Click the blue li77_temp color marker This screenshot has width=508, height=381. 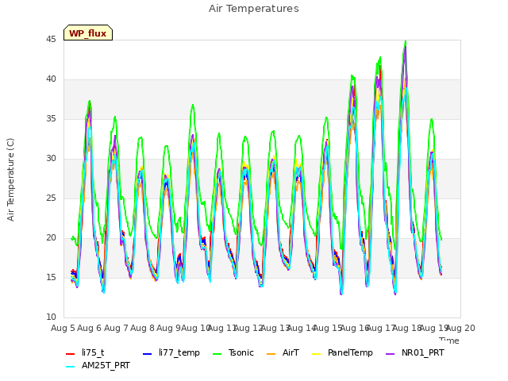click(x=147, y=354)
